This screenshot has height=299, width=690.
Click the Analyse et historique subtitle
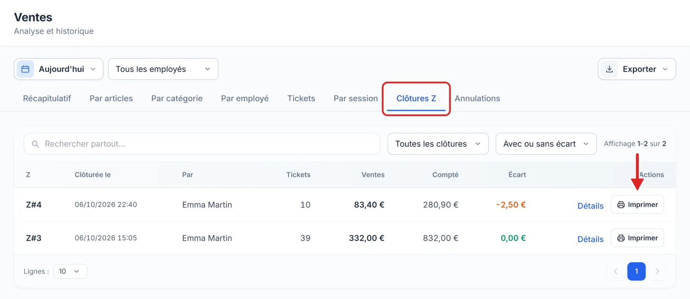[54, 31]
